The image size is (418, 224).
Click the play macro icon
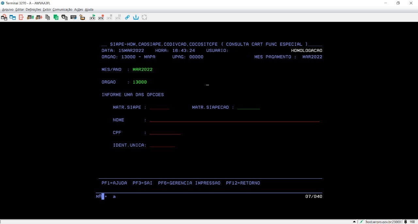92,17
